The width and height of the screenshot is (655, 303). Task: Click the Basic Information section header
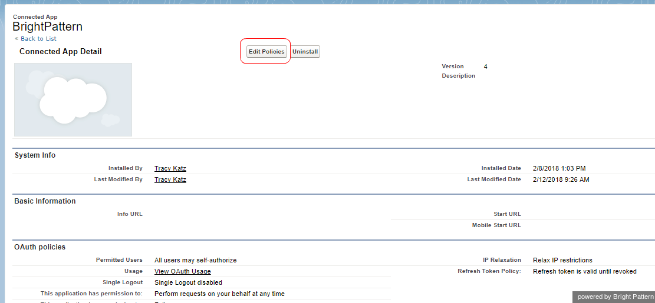point(45,201)
